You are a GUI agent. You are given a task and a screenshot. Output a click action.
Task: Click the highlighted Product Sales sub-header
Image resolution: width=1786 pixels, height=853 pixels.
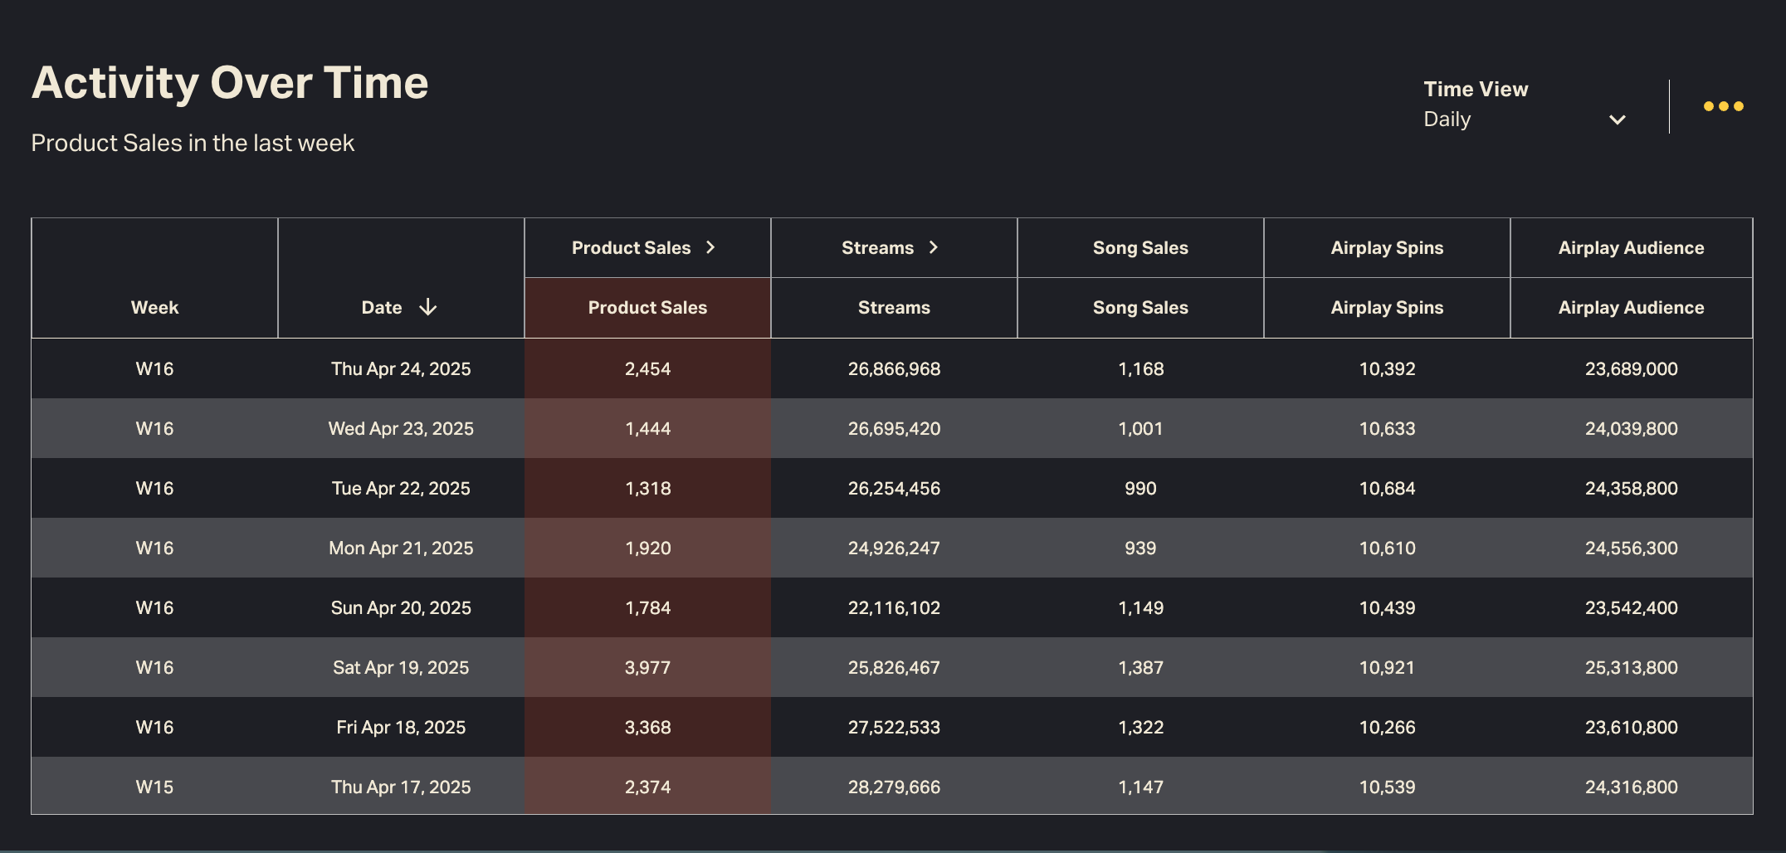[x=647, y=308]
